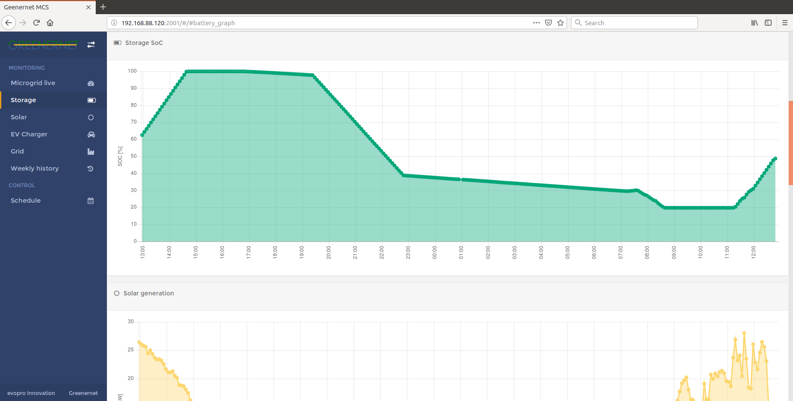Click the Greenernet logo

(x=44, y=44)
